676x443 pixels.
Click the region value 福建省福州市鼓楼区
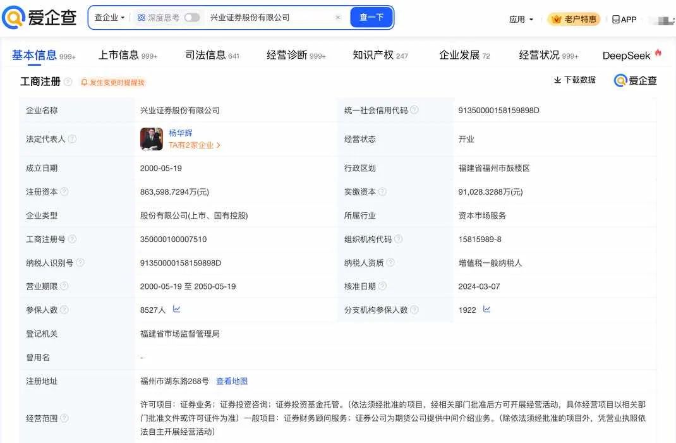[x=494, y=168]
